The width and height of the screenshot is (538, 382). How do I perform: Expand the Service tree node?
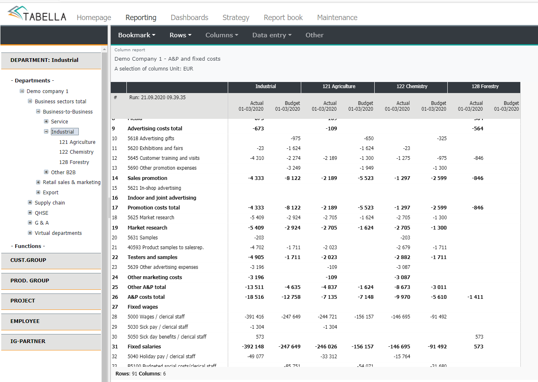(x=46, y=121)
